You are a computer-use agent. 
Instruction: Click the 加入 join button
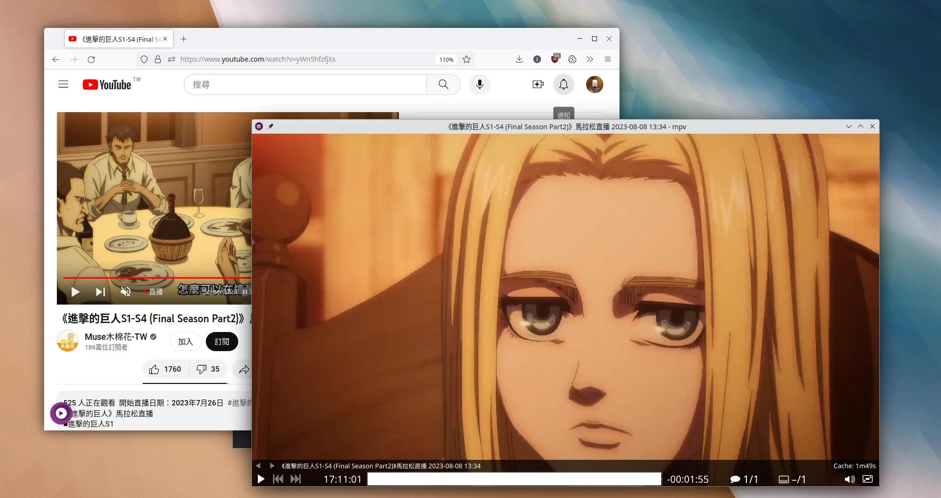(x=185, y=341)
